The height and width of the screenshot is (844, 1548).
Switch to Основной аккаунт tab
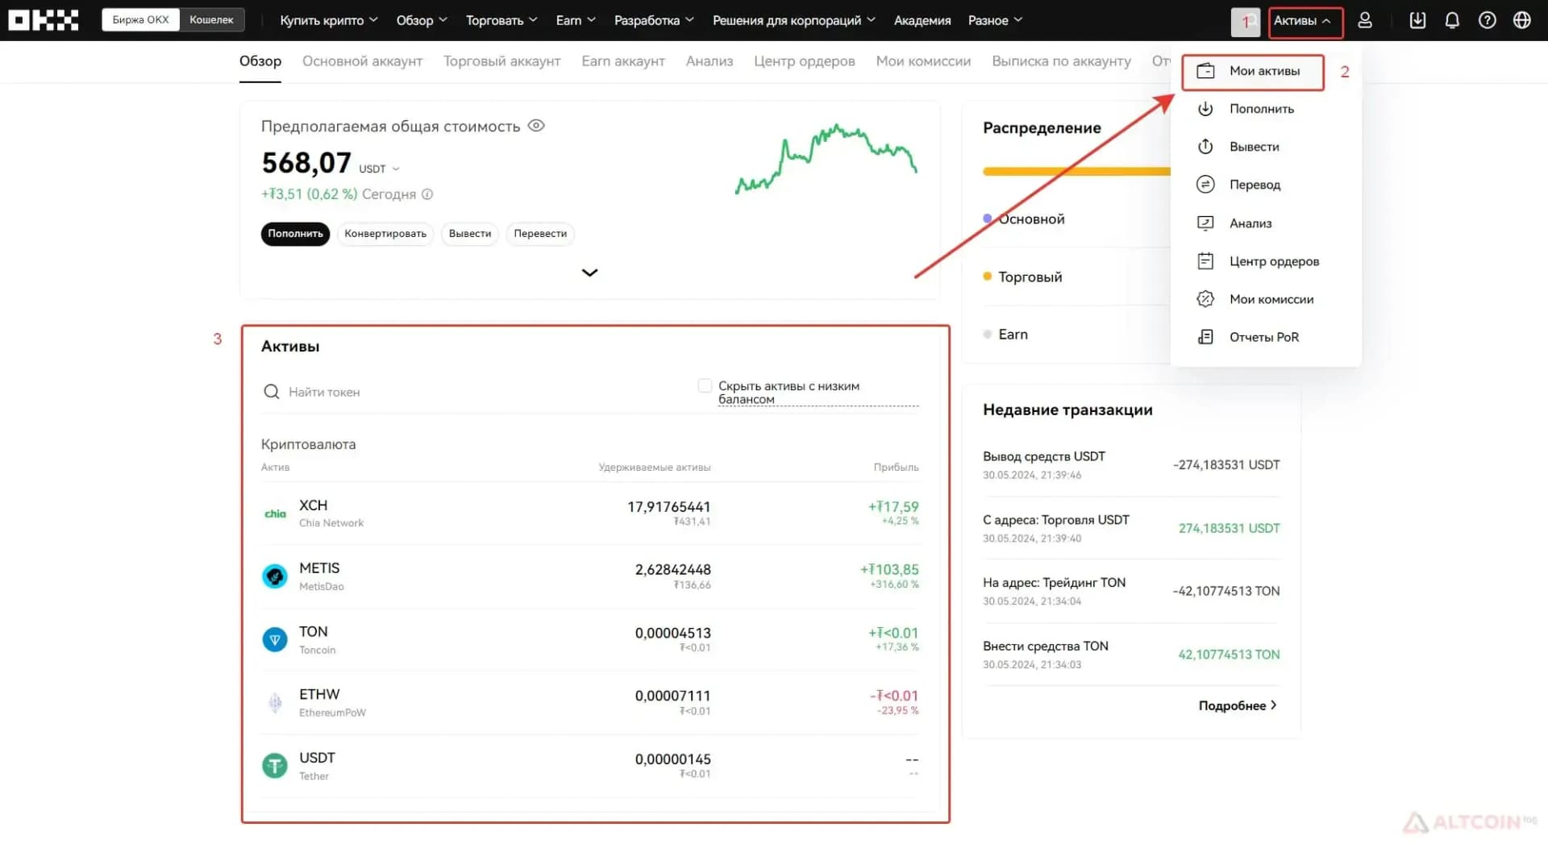[x=362, y=61]
